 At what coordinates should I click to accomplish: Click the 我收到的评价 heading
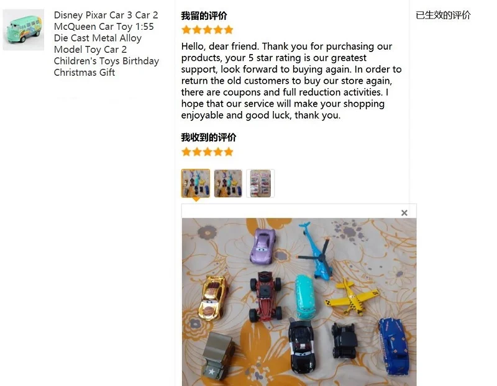(209, 137)
